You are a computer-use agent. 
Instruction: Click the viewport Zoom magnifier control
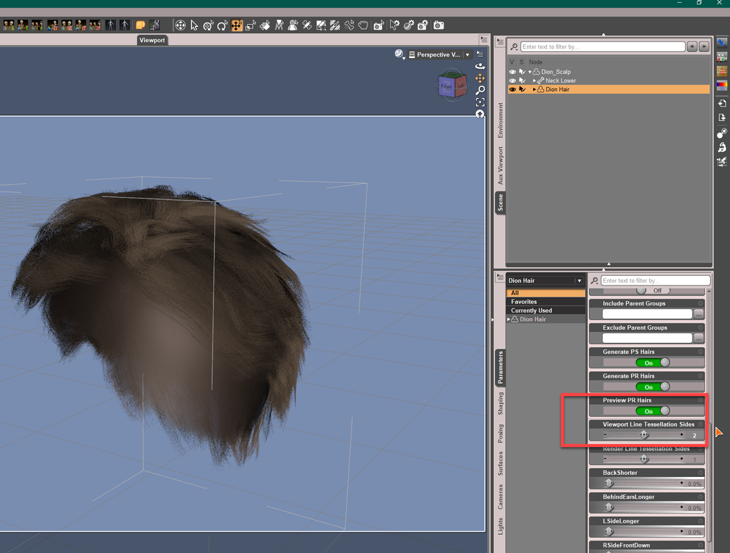point(480,90)
